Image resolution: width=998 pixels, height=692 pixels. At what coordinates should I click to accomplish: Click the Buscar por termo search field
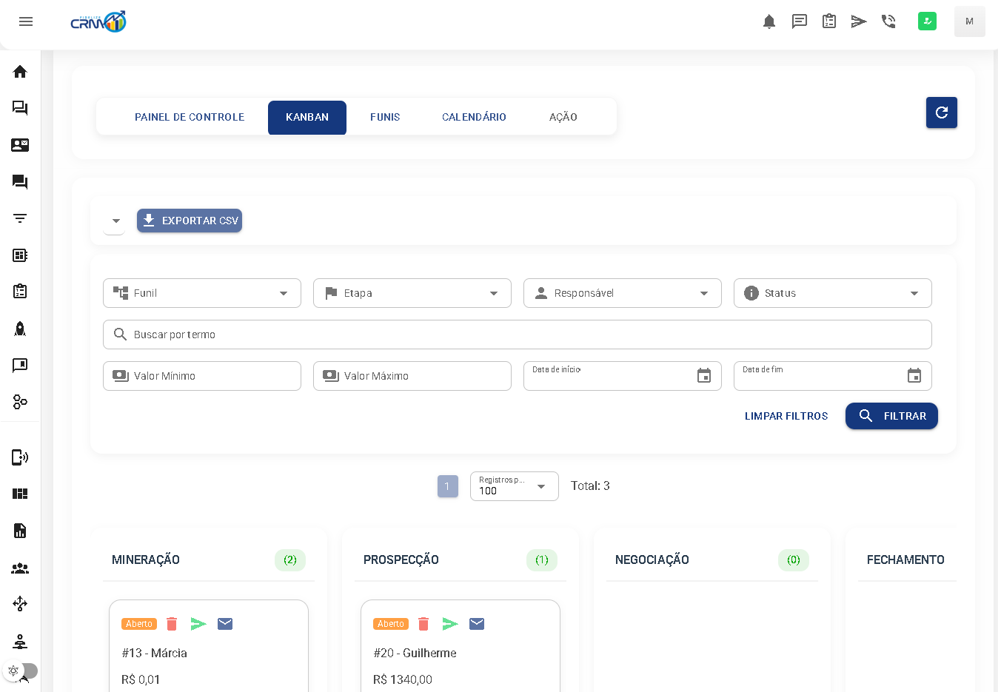517,335
